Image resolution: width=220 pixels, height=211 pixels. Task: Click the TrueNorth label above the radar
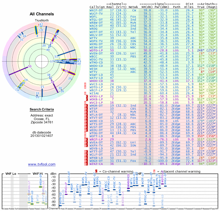pos(42,21)
